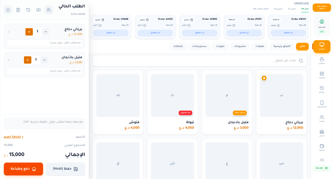Select the الكل product category chip
Viewport: 333px width, 179px height.
point(302,46)
